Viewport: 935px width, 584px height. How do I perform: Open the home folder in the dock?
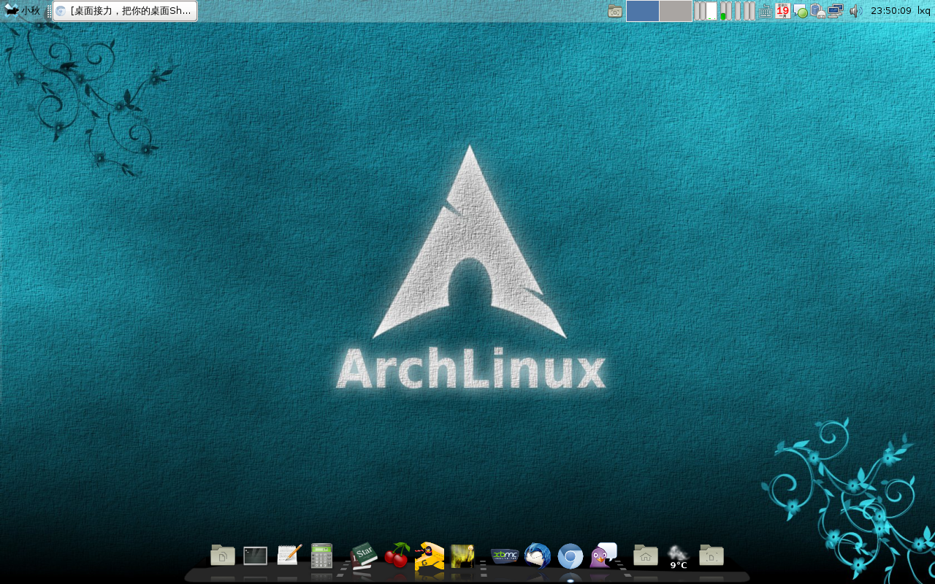click(646, 555)
